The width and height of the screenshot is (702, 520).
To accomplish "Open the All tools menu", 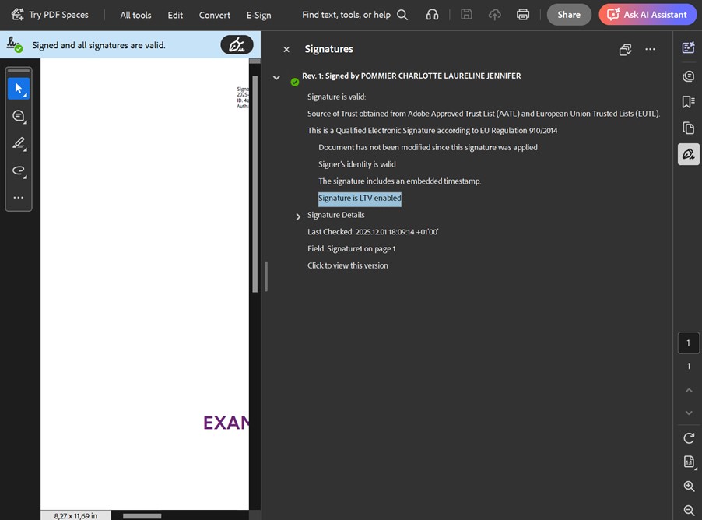I will point(135,15).
